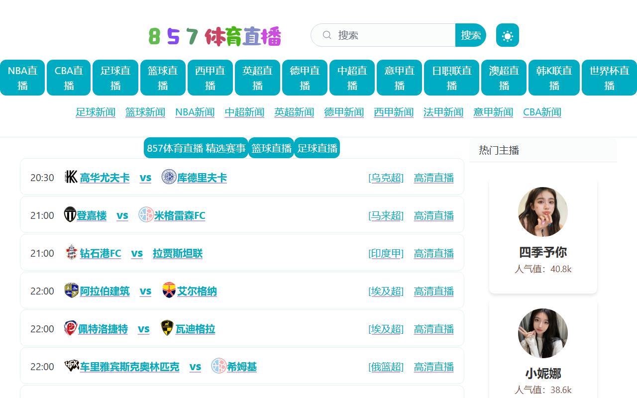Open 高清直播 for 钻石港FC match

434,253
